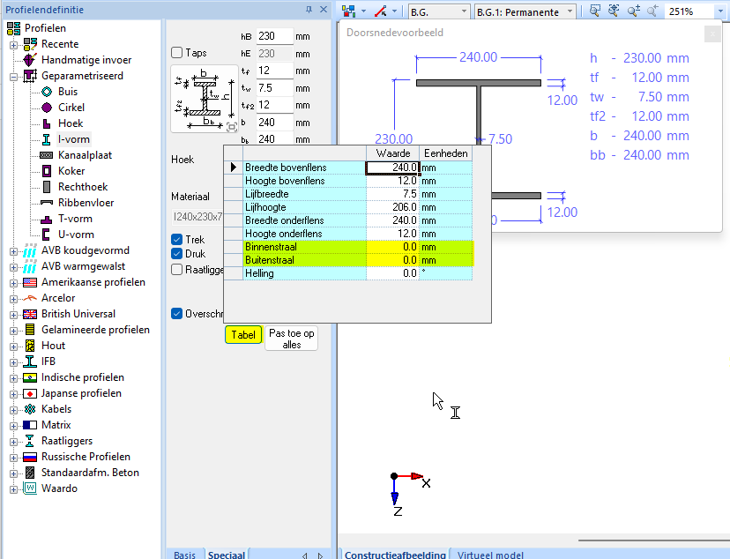Click the element type selection toolbar icon

click(348, 11)
